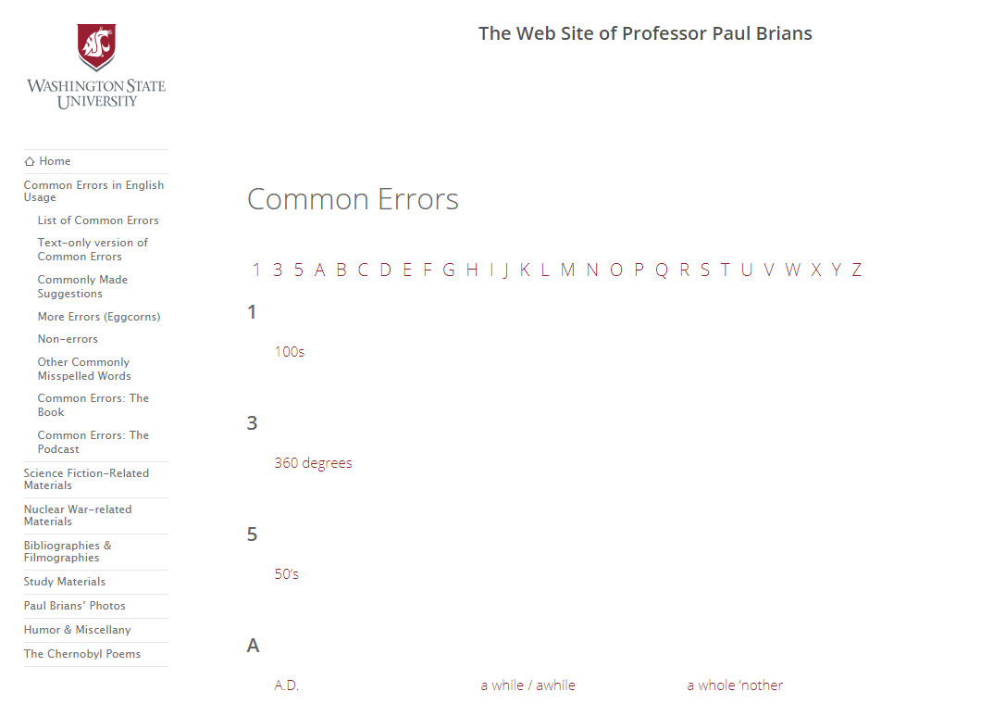Open Common Errors: The Podcast
Screen dimensions: 993x704
[93, 442]
